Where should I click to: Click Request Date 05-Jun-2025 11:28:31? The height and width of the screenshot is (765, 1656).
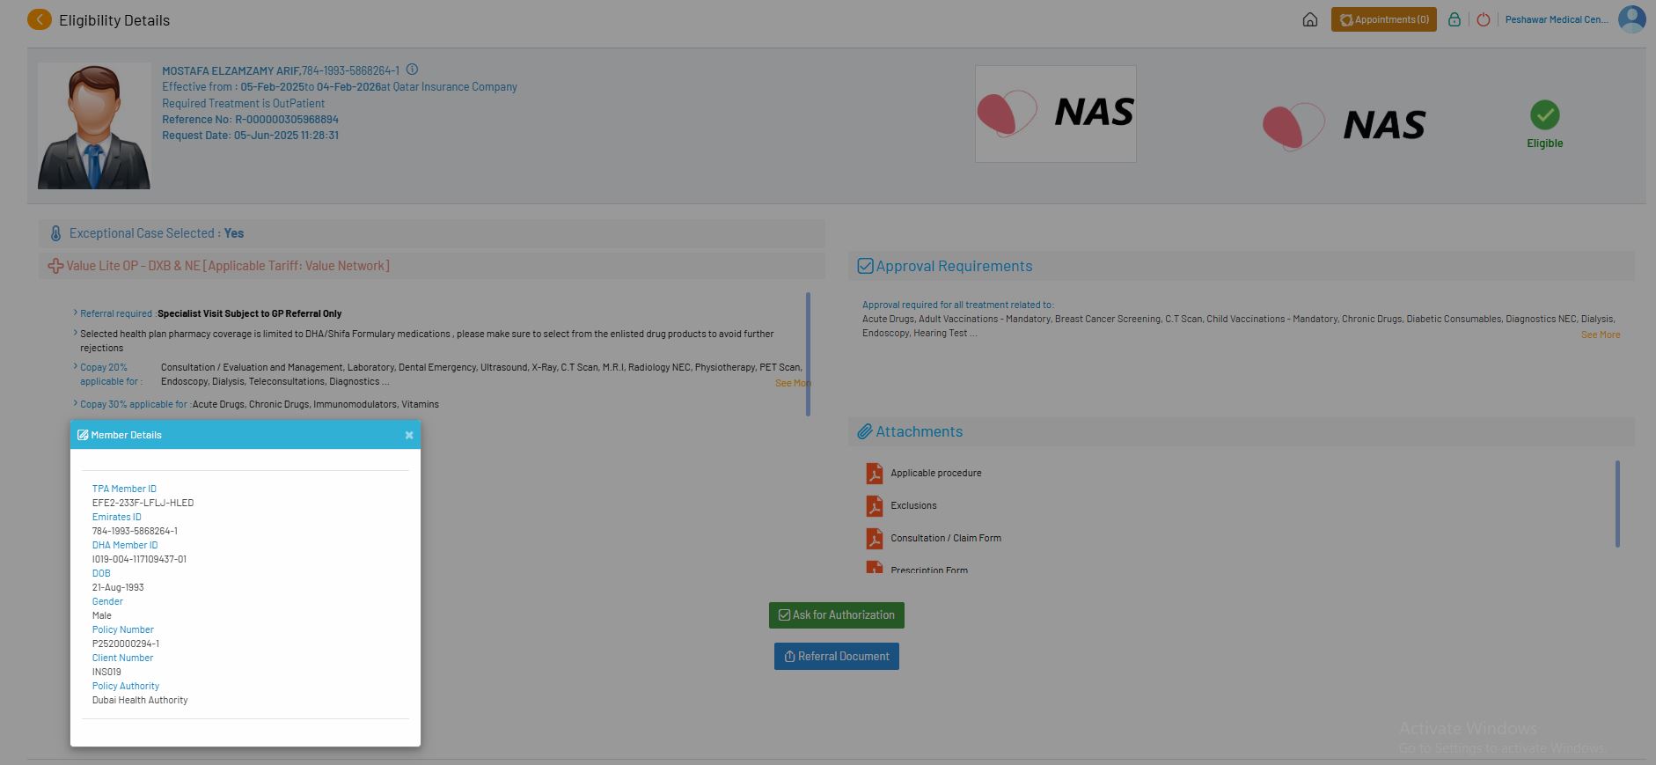[250, 136]
